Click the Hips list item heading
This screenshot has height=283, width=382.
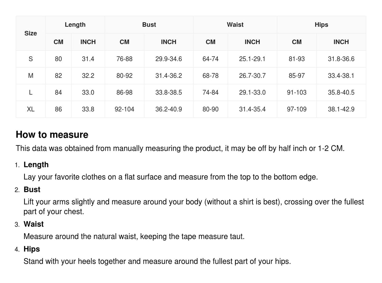[x=32, y=249]
